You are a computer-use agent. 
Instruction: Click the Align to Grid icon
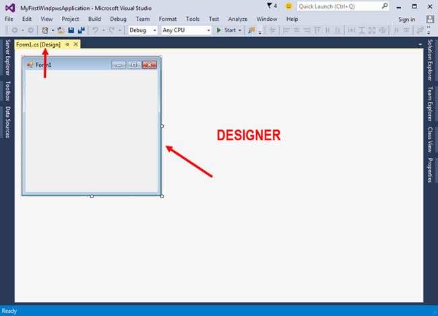coord(273,30)
